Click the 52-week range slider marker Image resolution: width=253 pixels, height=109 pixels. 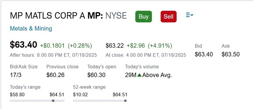point(125,101)
